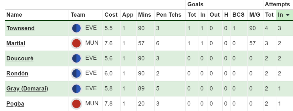293x111 pixels.
Task: Open Townsend player link
Action: 21,28
